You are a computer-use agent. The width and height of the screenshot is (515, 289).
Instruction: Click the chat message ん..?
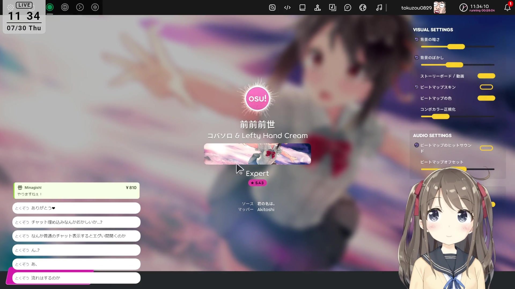76,250
